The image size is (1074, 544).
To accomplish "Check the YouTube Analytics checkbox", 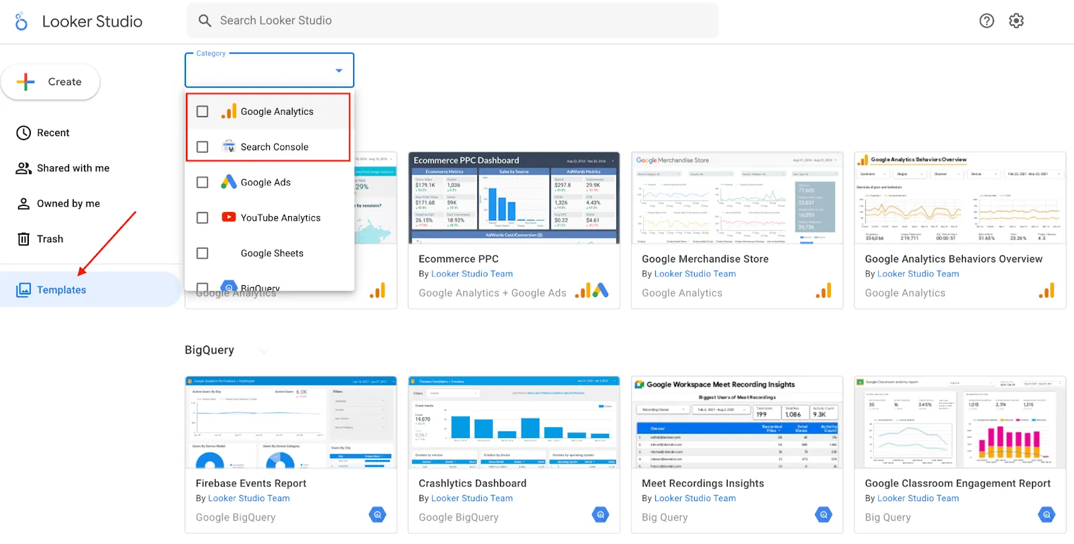I will (x=202, y=218).
